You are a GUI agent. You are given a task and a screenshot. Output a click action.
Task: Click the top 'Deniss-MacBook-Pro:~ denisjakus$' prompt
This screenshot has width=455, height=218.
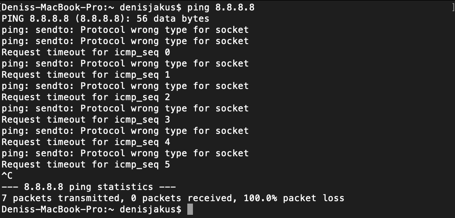[92, 8]
